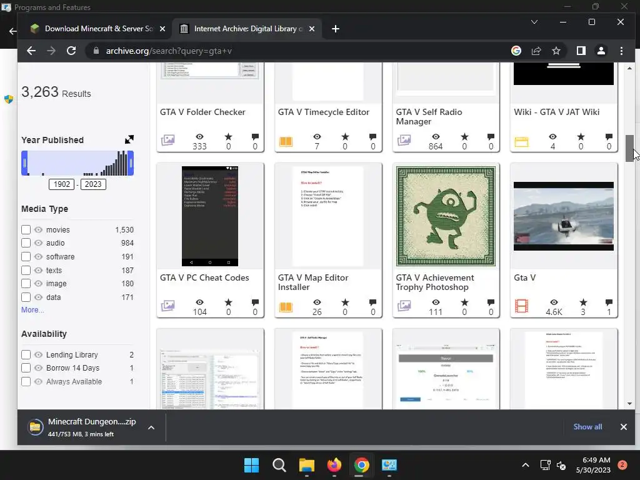640x480 pixels.
Task: Show more media types via More link
Action: click(x=32, y=310)
